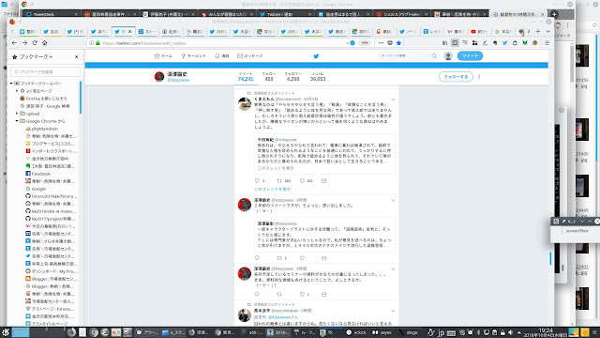Click the 90% zoom level indicator
The height and width of the screenshot is (338, 600).
(x=365, y=43)
